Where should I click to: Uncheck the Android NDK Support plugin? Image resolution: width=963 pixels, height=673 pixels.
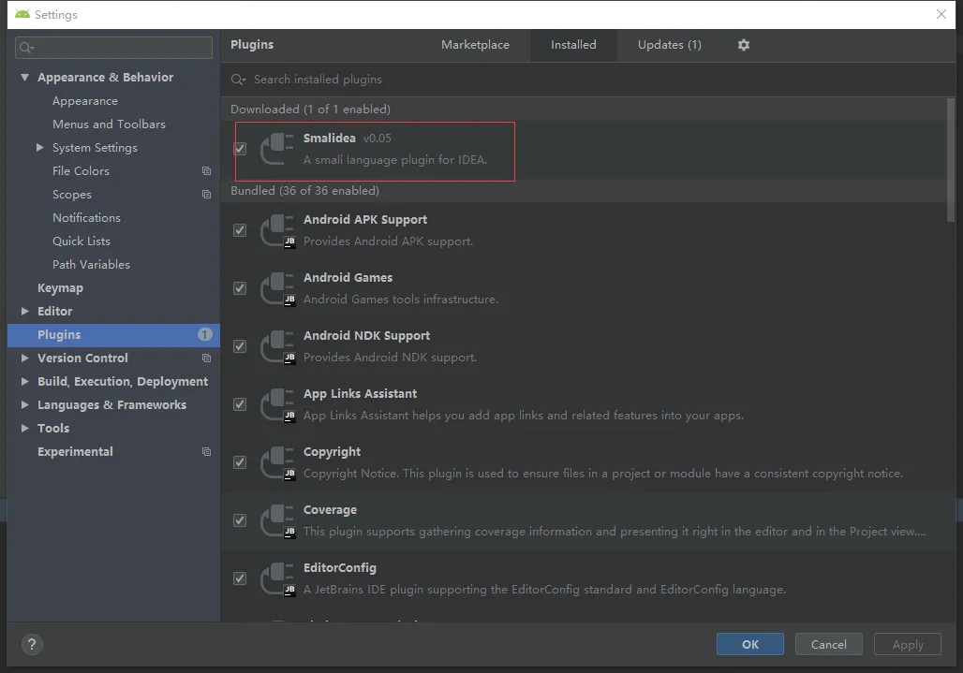click(240, 346)
